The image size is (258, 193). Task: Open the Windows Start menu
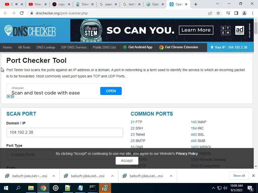(6, 188)
